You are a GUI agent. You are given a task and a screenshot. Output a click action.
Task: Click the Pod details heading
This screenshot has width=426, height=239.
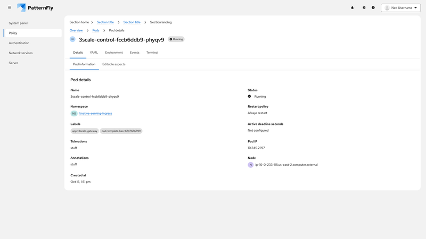[80, 80]
